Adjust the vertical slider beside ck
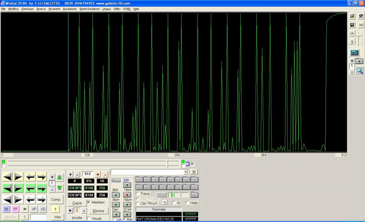 [360, 34]
